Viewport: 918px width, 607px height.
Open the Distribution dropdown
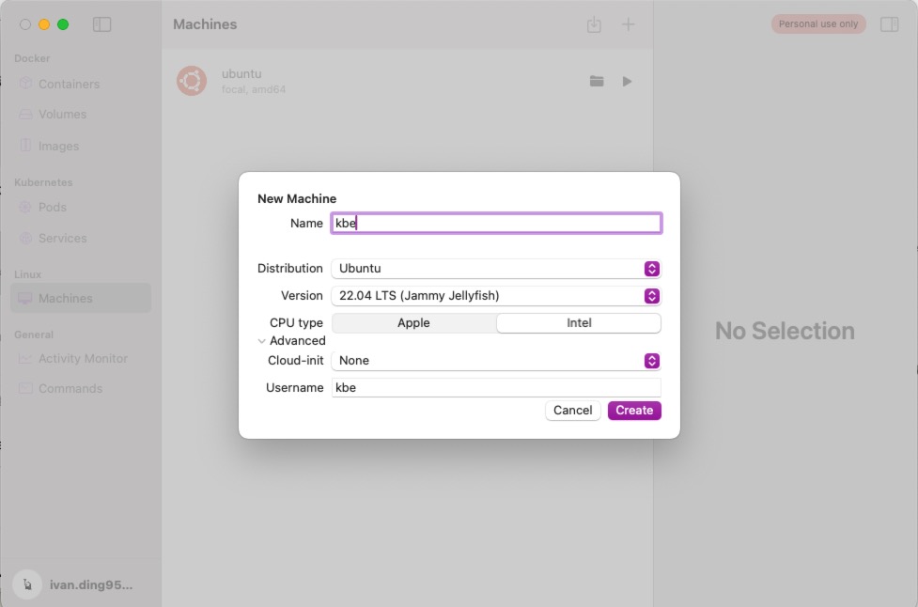tap(496, 269)
